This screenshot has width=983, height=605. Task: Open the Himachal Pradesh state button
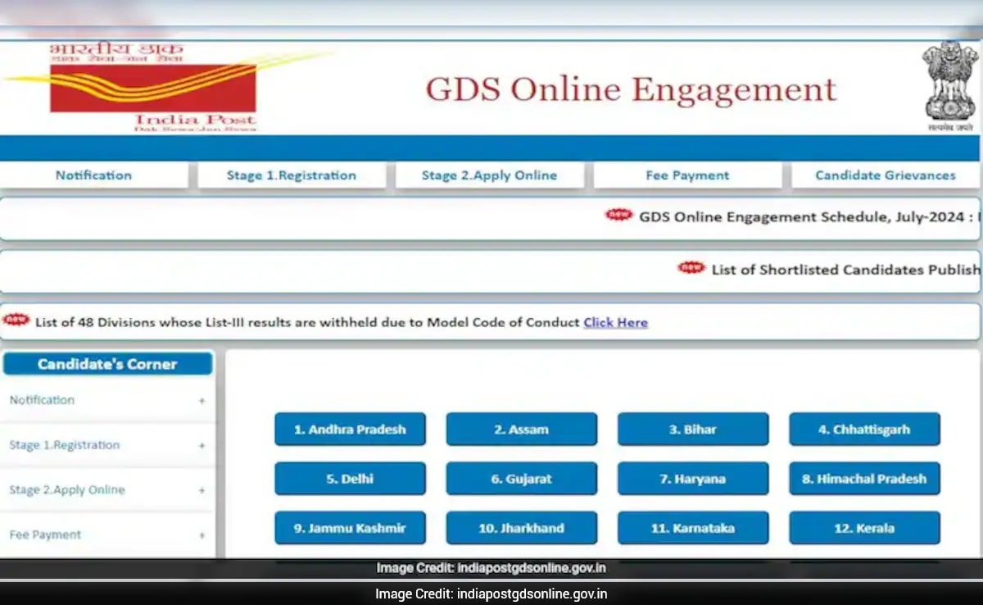pyautogui.click(x=864, y=479)
